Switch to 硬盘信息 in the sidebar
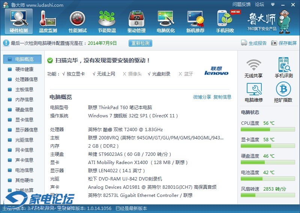 click(x=24, y=109)
